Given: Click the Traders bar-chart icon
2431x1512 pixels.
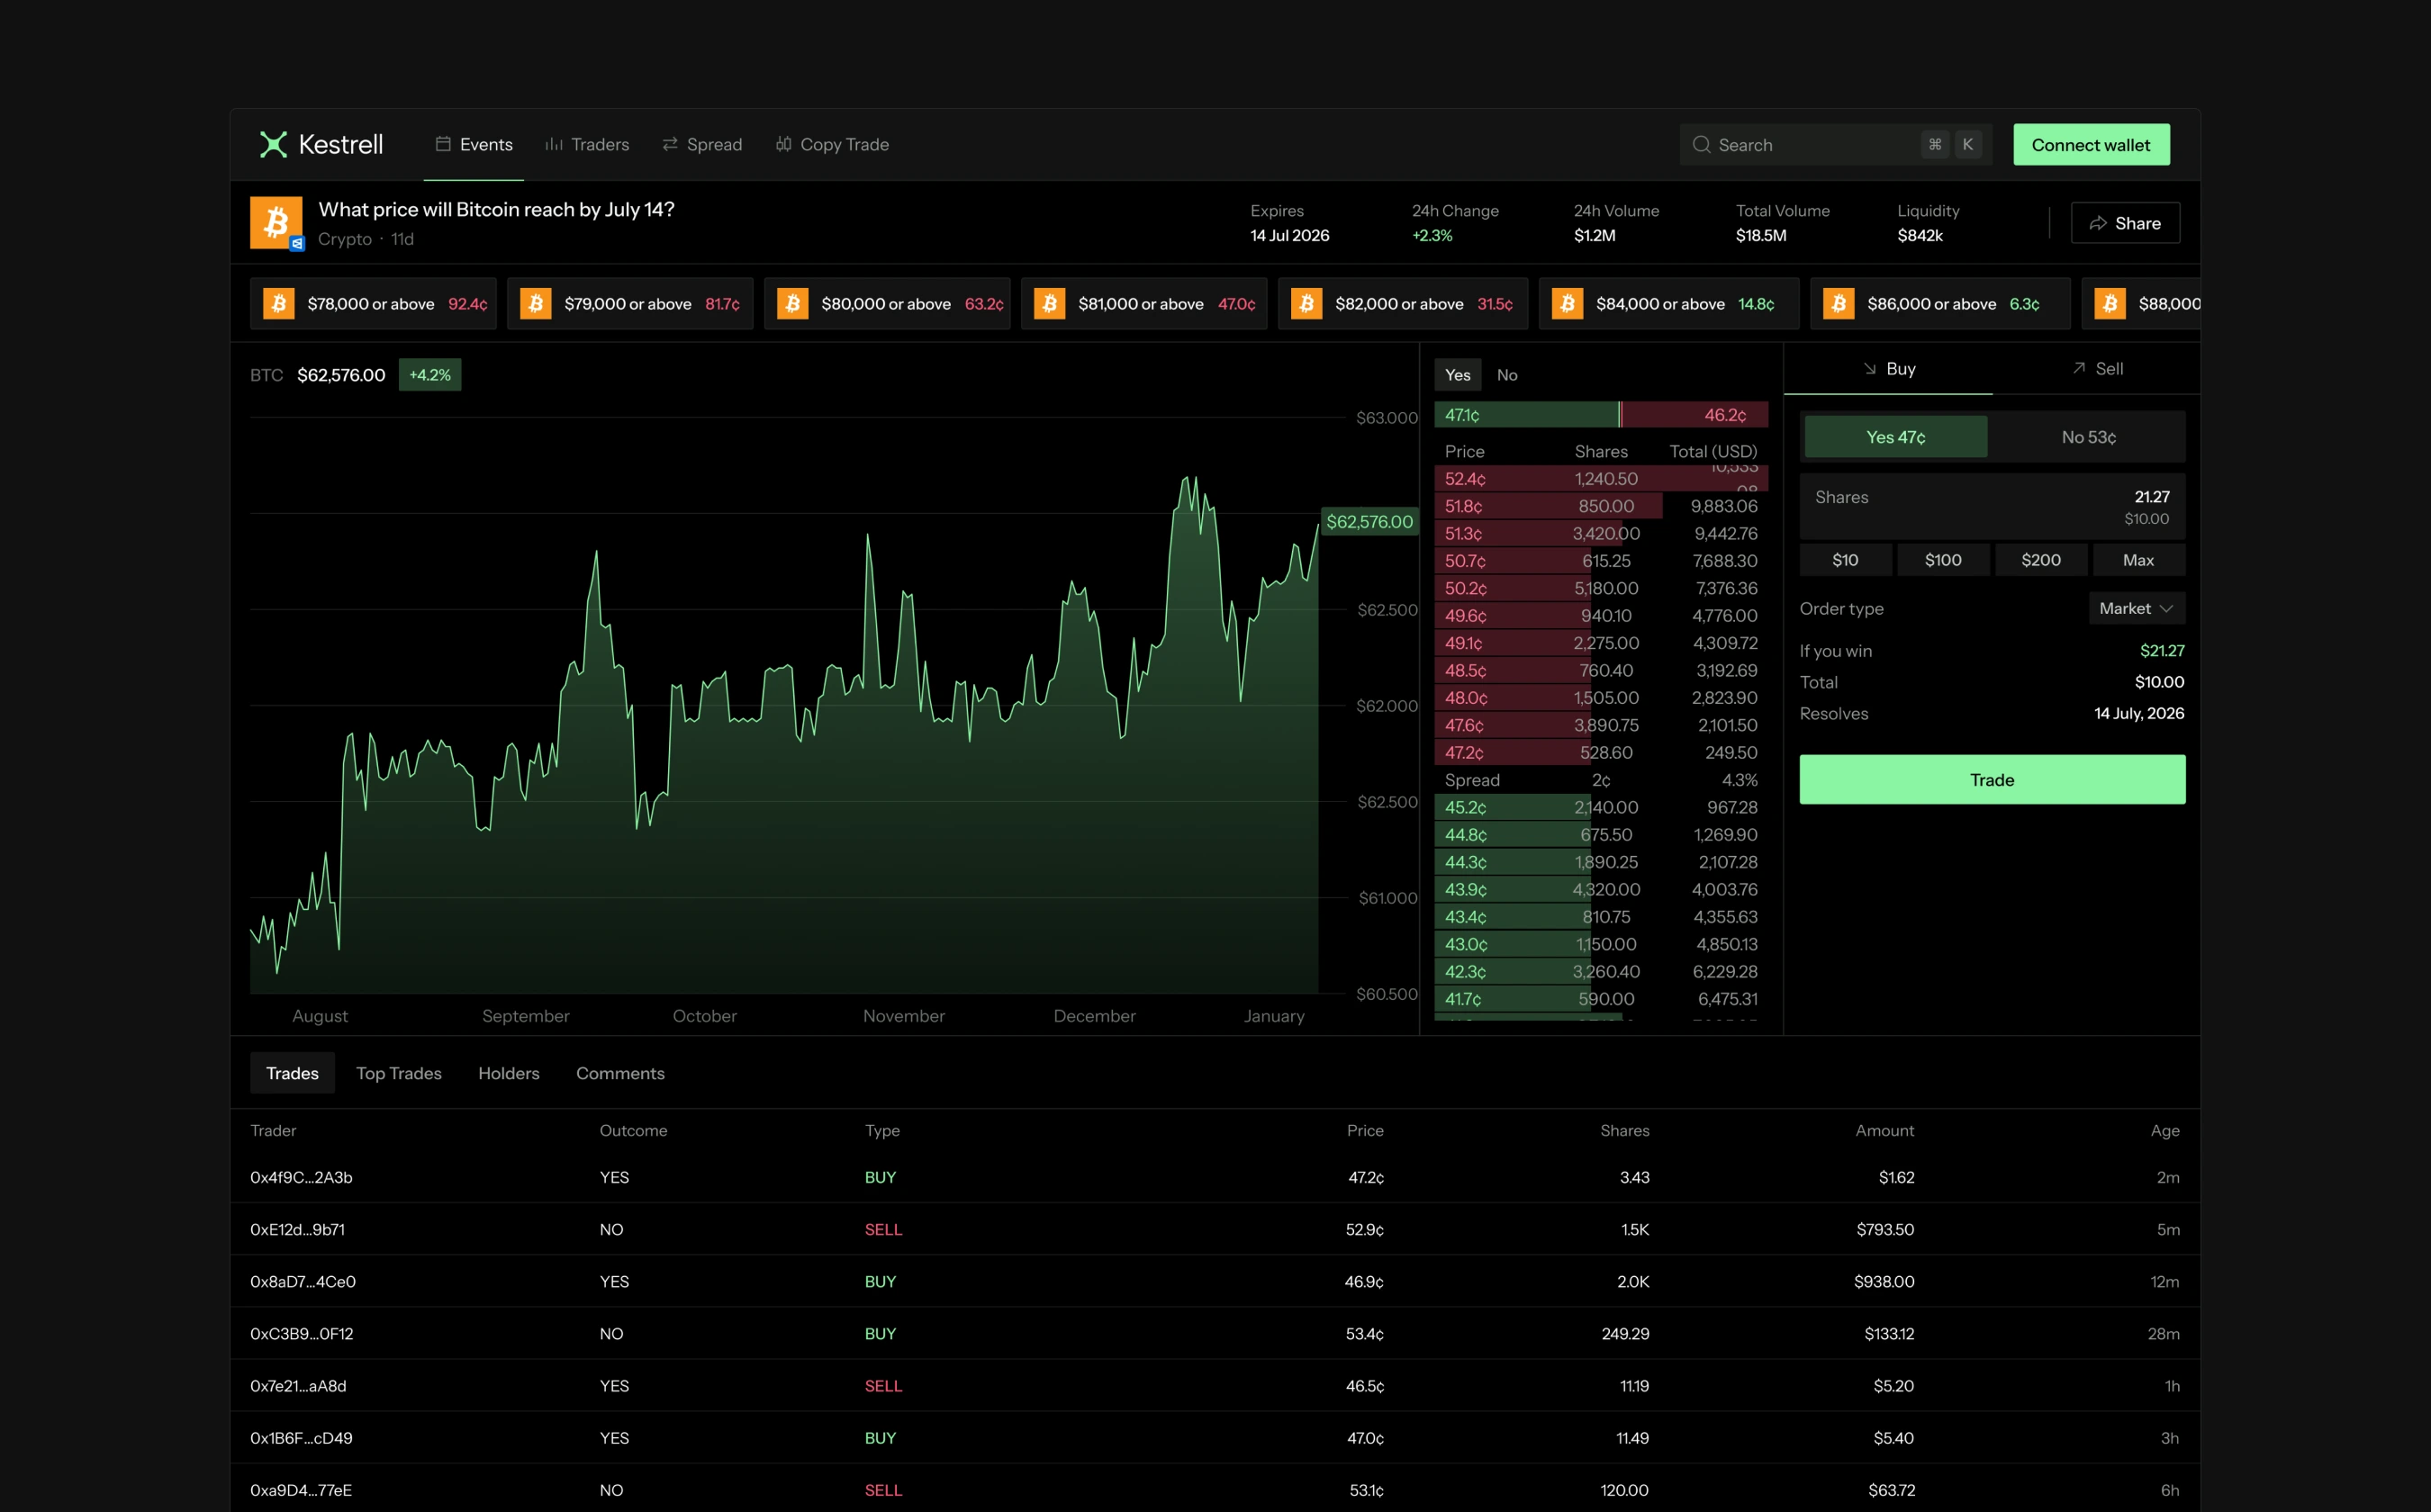Looking at the screenshot, I should [553, 144].
